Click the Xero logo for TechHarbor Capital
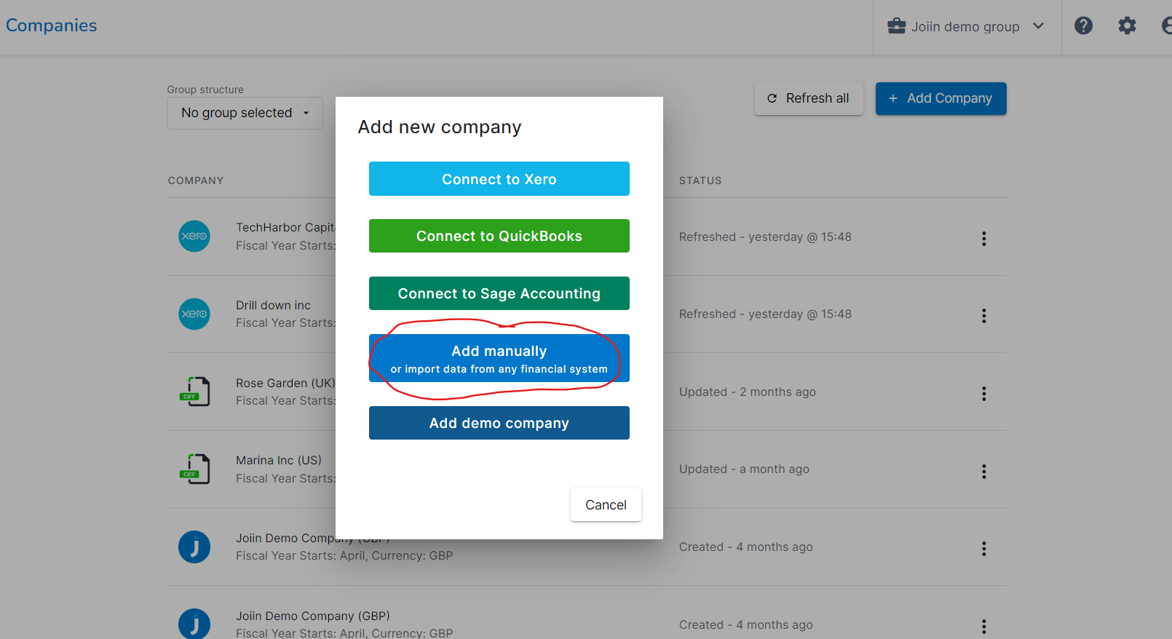This screenshot has height=639, width=1172. pyautogui.click(x=194, y=237)
